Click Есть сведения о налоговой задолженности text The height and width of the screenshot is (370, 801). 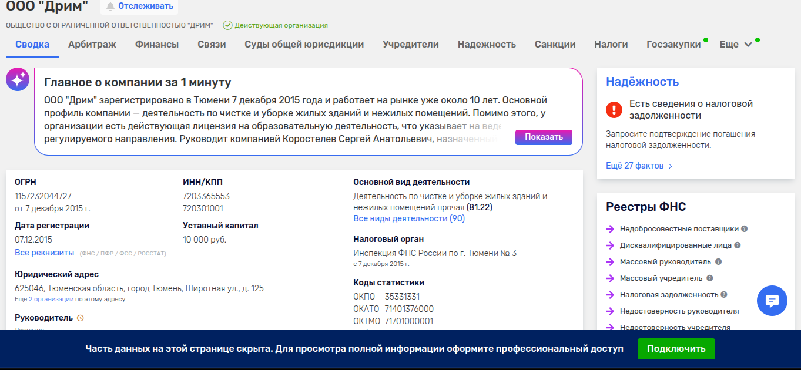(691, 109)
